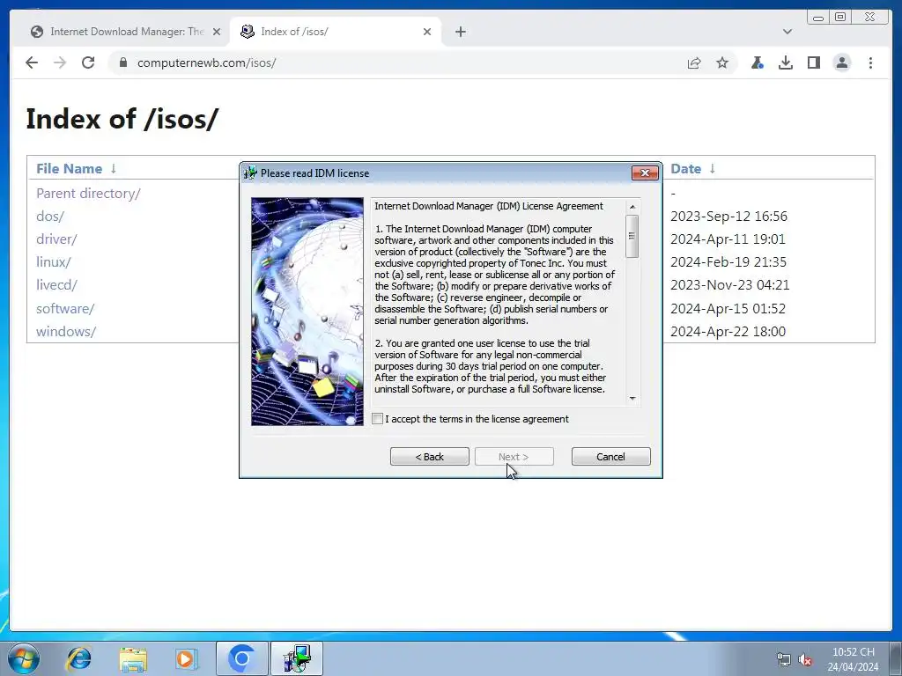This screenshot has width=902, height=676.
Task: Close the Internet Download Manager tab
Action: pyautogui.click(x=217, y=32)
